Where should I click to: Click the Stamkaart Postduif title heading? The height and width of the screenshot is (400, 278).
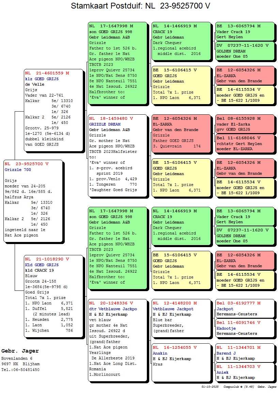coord(140,6)
